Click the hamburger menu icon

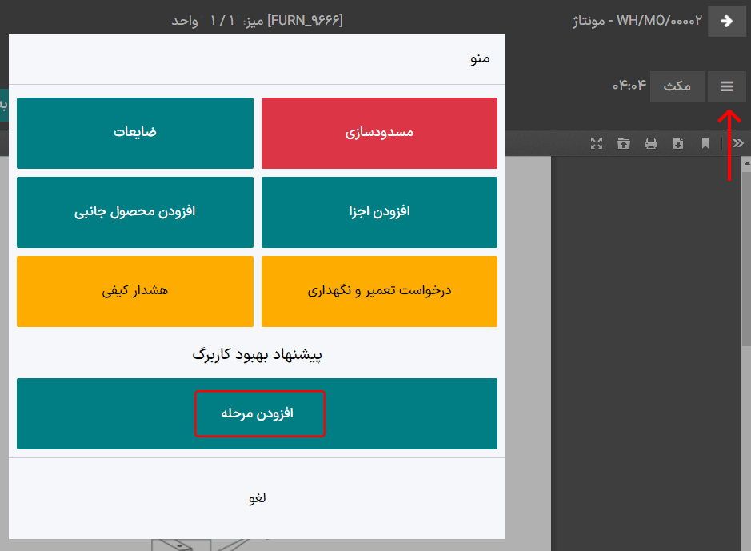[x=726, y=86]
